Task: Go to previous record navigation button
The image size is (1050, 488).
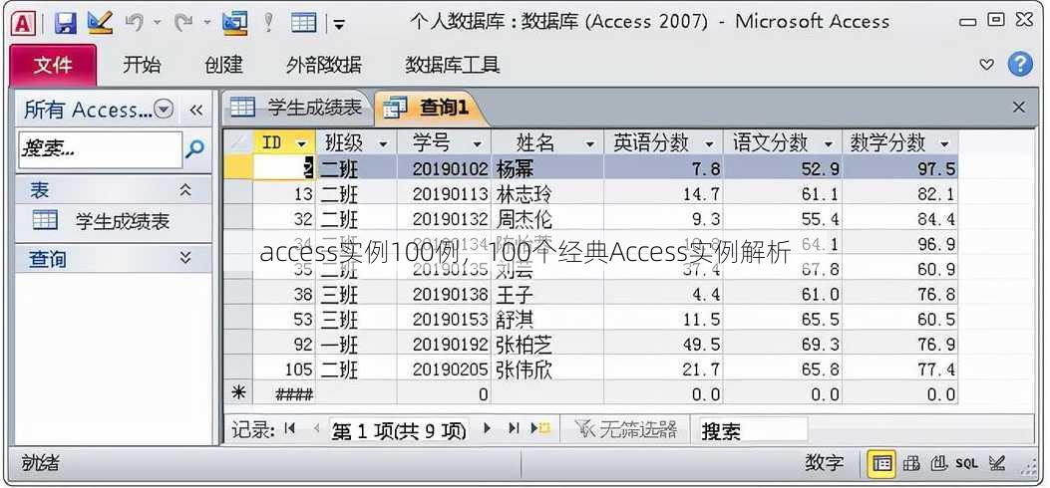Action: pyautogui.click(x=316, y=428)
